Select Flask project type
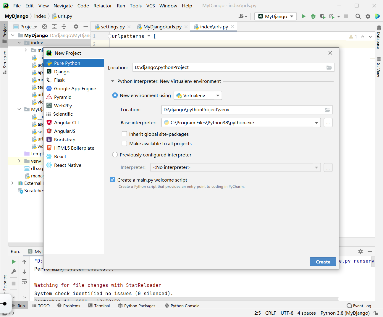 pyautogui.click(x=74, y=80)
